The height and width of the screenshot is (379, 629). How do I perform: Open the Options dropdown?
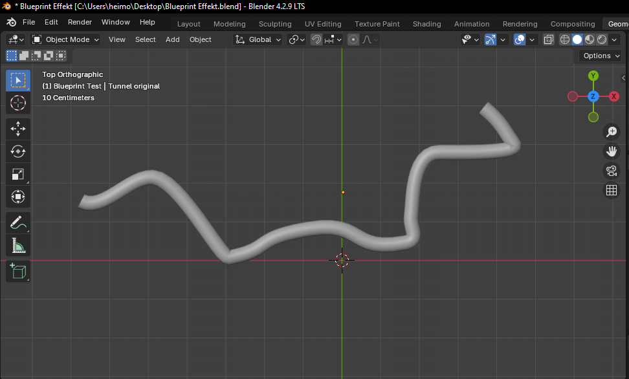point(600,56)
